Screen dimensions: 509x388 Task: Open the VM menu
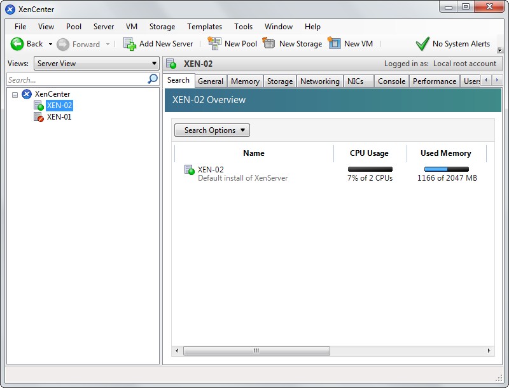click(132, 27)
